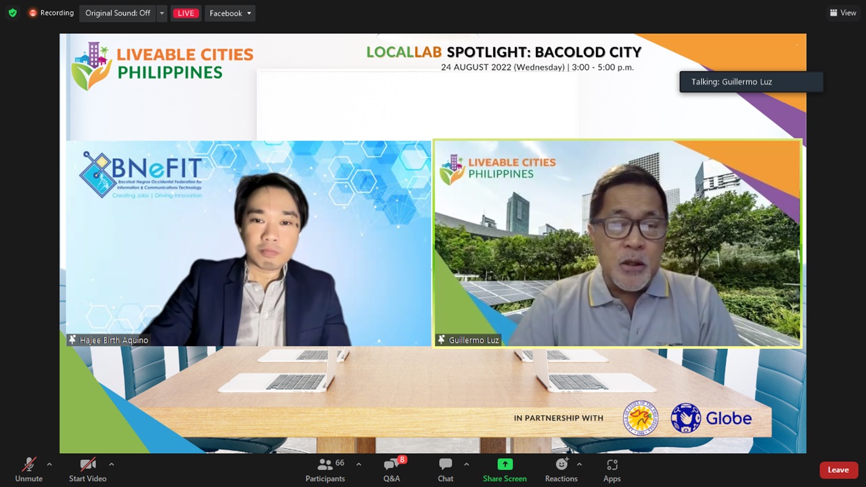
Task: Click the participant count 66
Action: click(x=340, y=463)
